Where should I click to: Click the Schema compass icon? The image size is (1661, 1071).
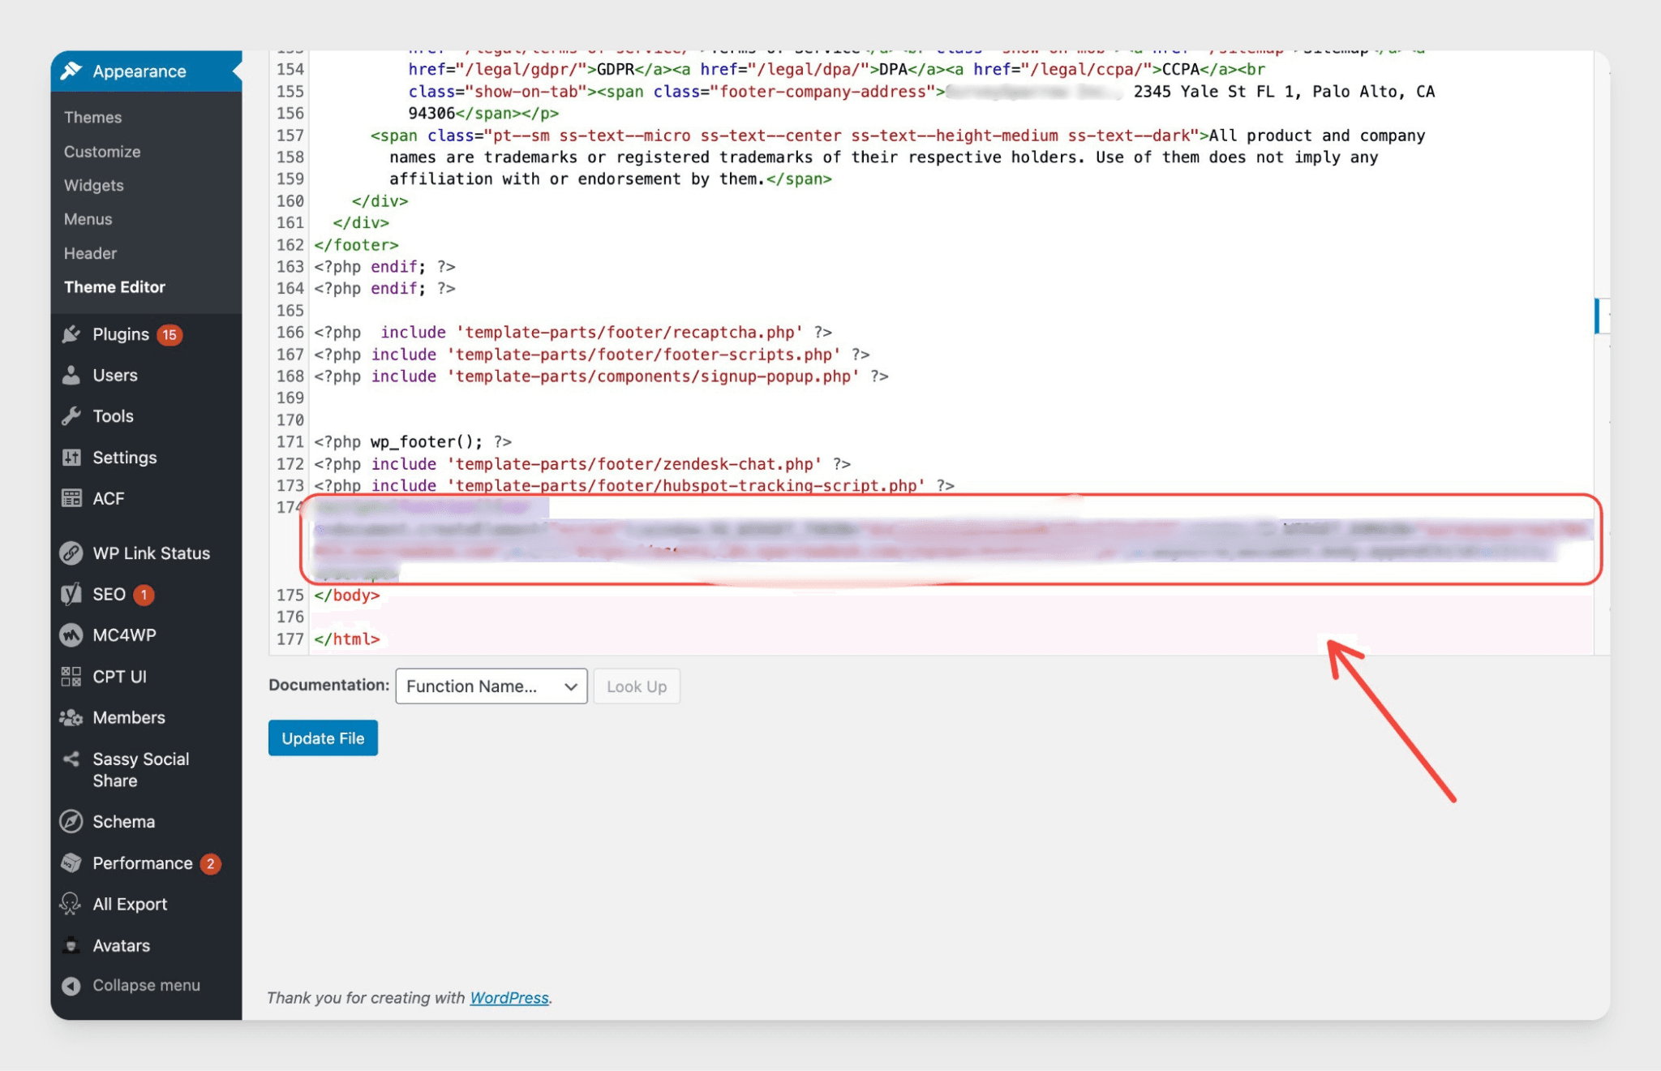click(x=71, y=822)
